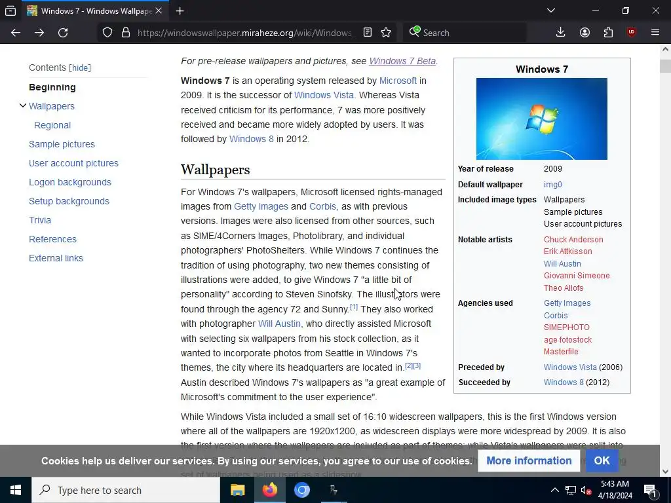This screenshot has height=503, width=671.
Task: Click More information cookie button
Action: coord(529,461)
